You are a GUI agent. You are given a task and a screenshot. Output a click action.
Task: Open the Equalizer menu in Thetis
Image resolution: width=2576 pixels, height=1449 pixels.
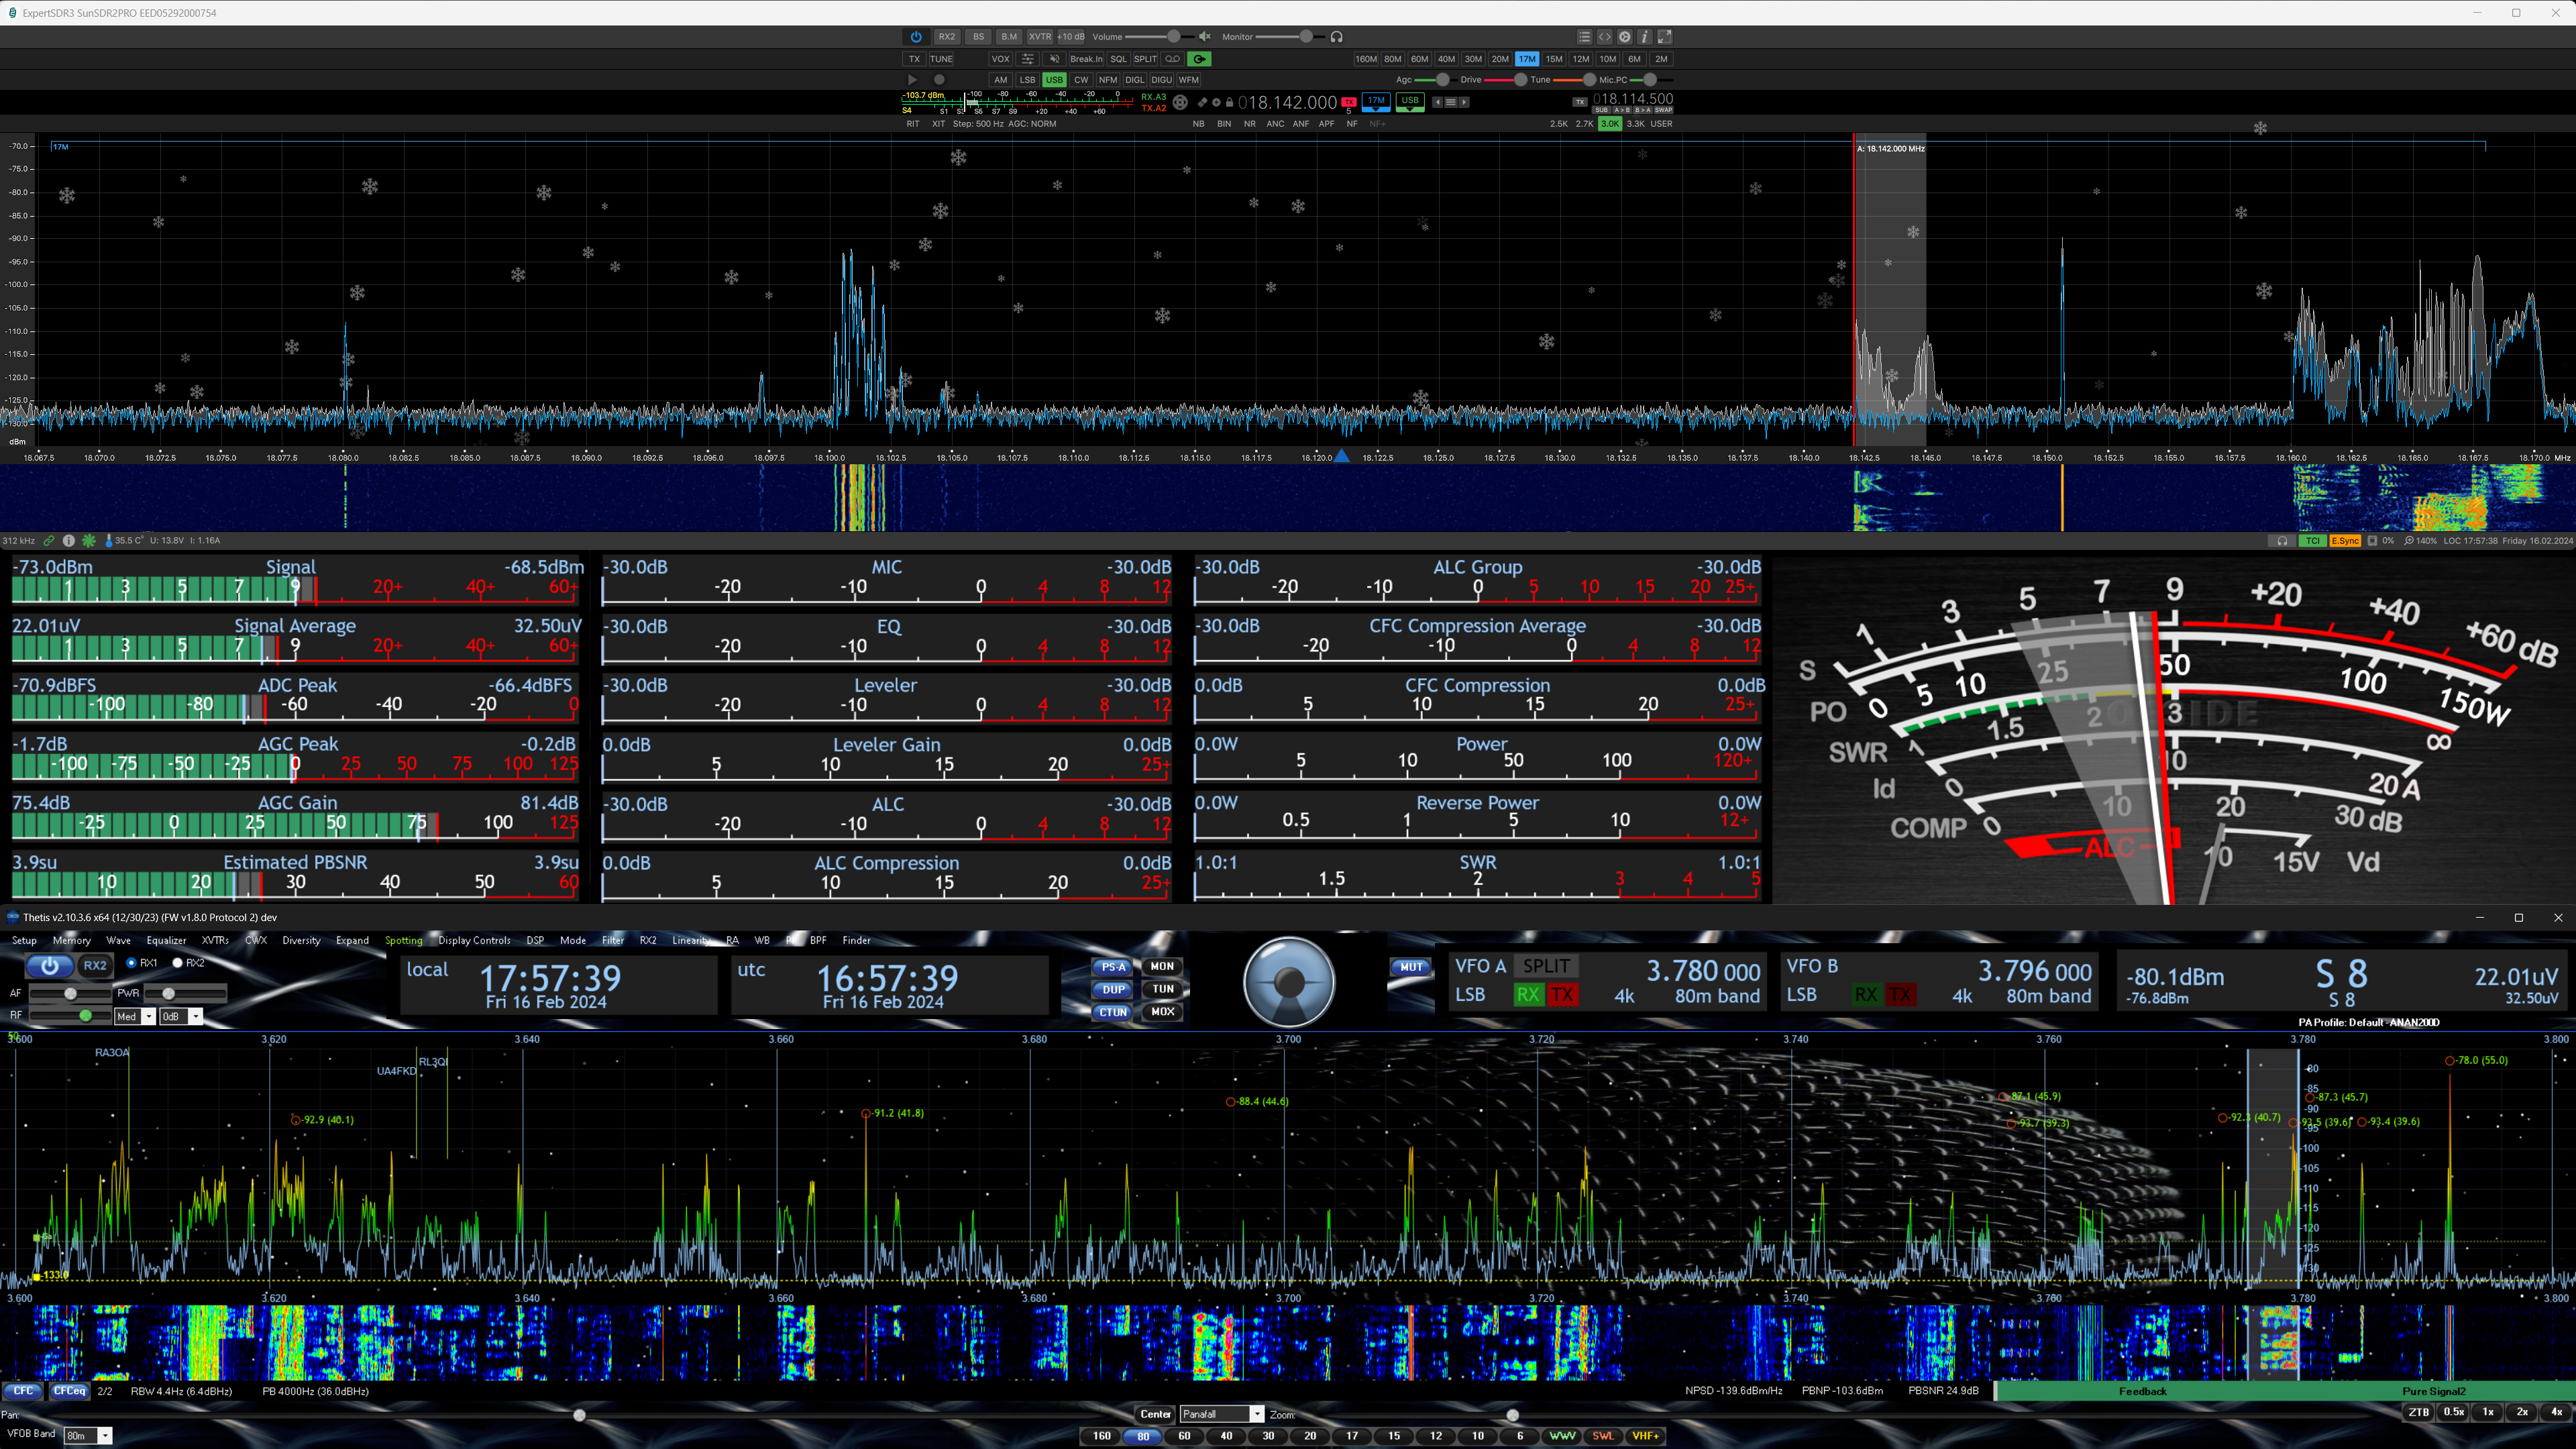(x=166, y=940)
